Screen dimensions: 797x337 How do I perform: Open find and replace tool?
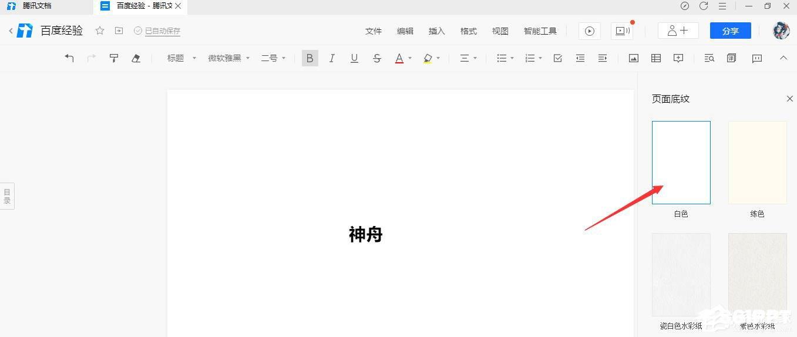[709, 58]
